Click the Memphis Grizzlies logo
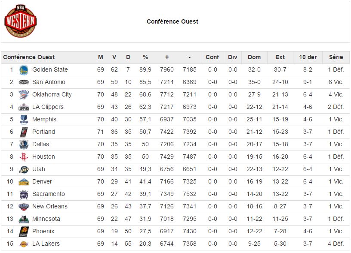 click(x=24, y=120)
